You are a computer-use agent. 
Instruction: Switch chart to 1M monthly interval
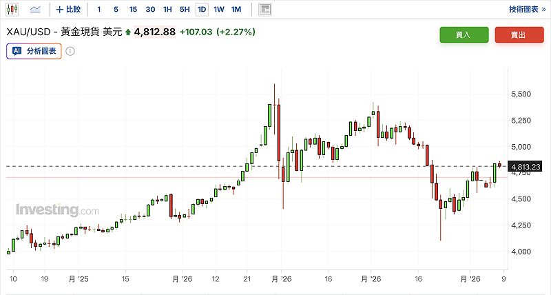(236, 10)
